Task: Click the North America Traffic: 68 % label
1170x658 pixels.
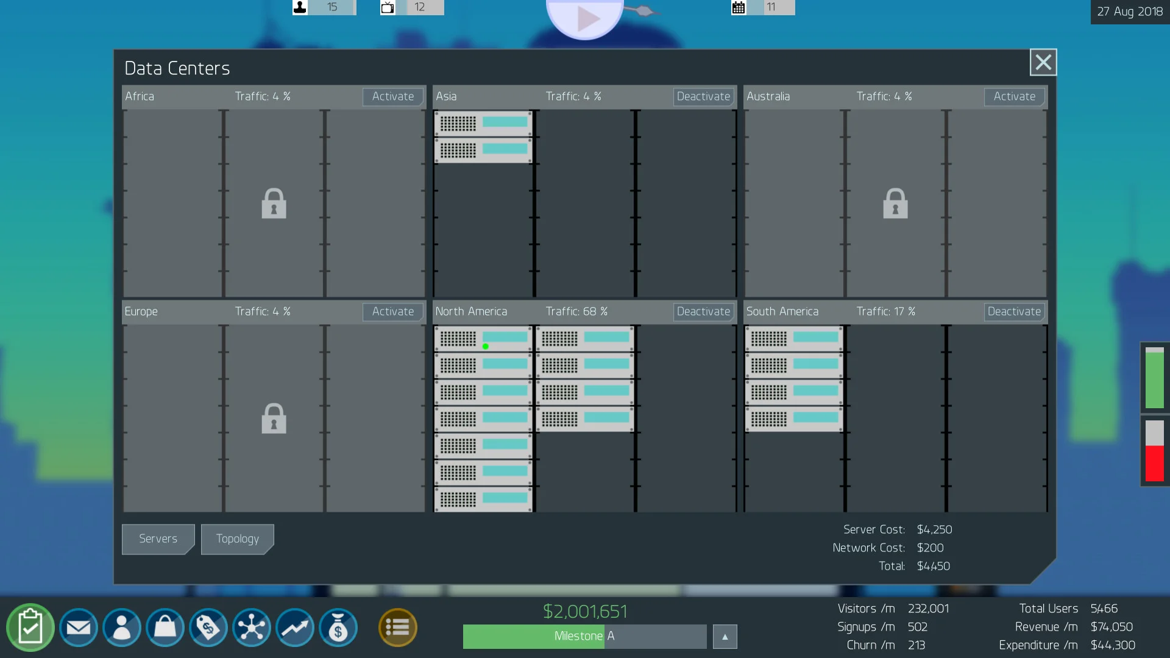Action: coord(576,311)
